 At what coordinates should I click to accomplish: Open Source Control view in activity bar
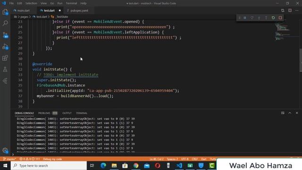[5, 35]
